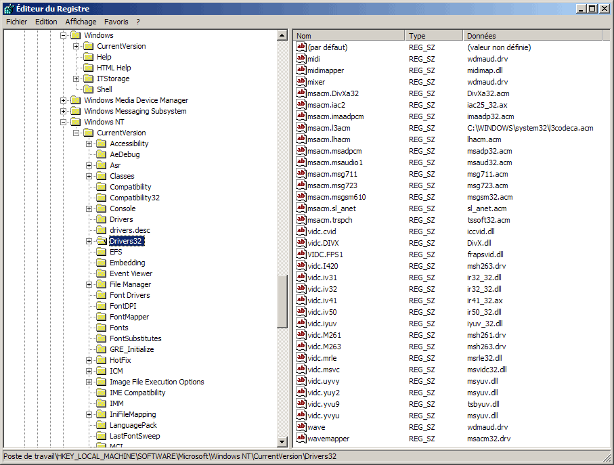This screenshot has height=465, width=614.
Task: Click the string value icon beside msacm.DivXa32
Action: [301, 93]
